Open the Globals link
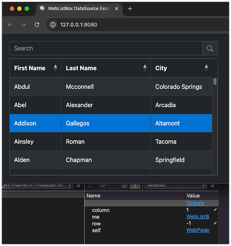The image size is (231, 246). (195, 203)
